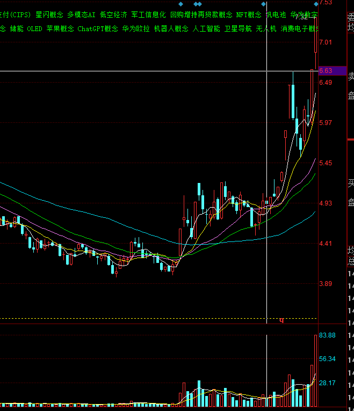354x411 pixels.
Task: Select the 卫星导航 concept tag
Action: [x=238, y=28]
